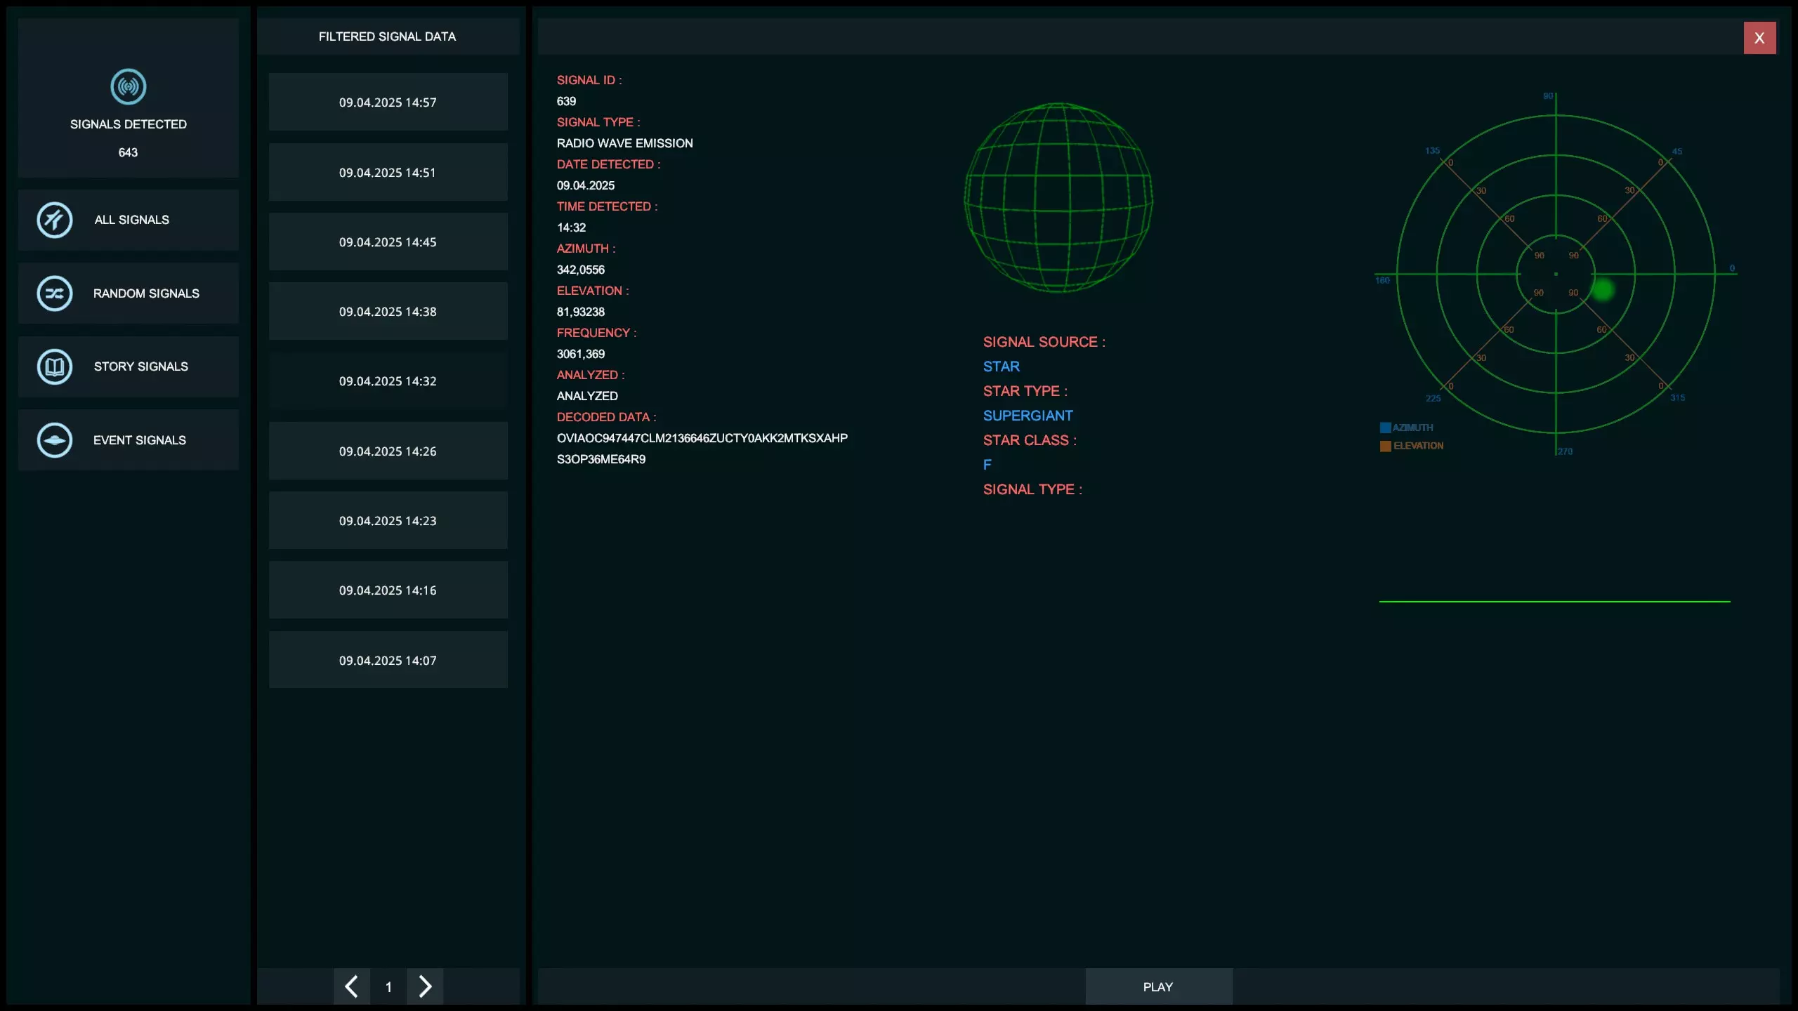This screenshot has width=1798, height=1011.
Task: Open the 09.04.2025 14:32 signal entry
Action: click(388, 381)
